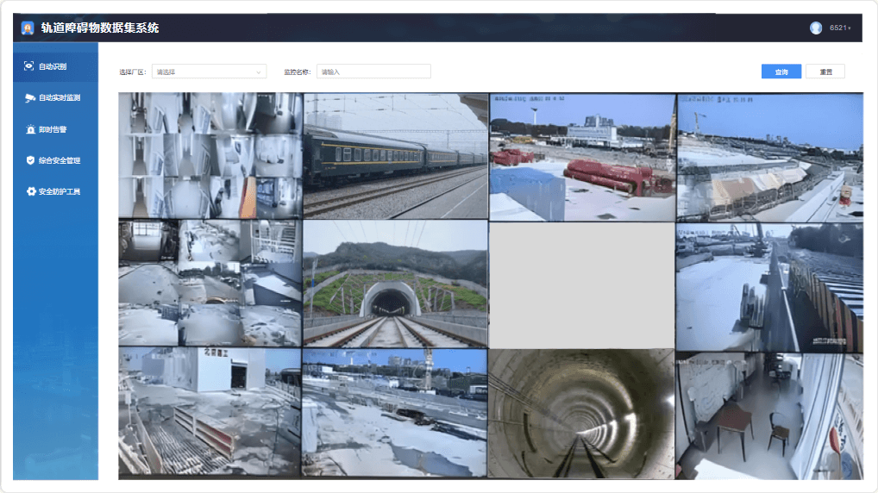Click the shield icon for 综合安全管理
Image resolution: width=878 pixels, height=493 pixels.
[30, 160]
